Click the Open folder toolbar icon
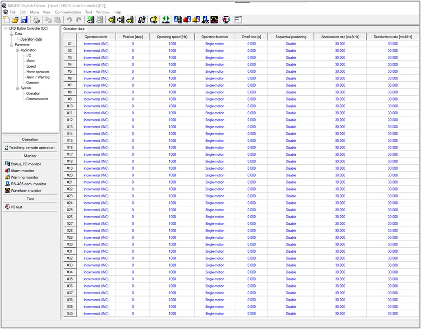421x329 pixels. [x=15, y=20]
